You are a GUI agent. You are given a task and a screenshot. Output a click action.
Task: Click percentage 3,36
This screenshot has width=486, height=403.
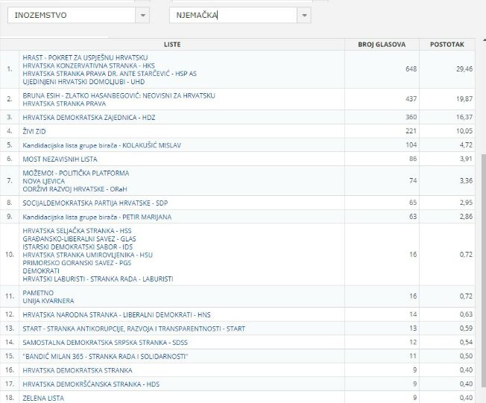[466, 180]
